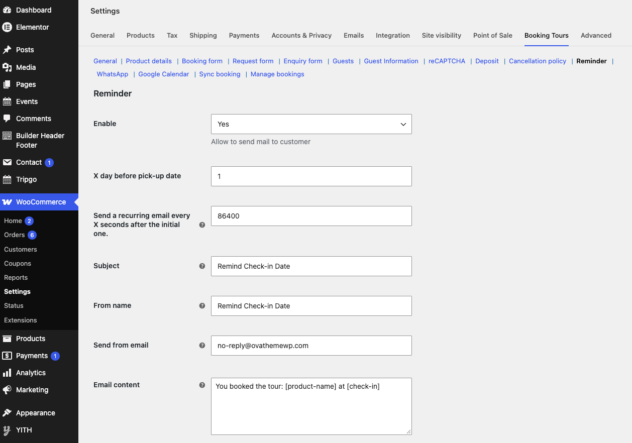Click the Contact envelope icon

pos(7,162)
